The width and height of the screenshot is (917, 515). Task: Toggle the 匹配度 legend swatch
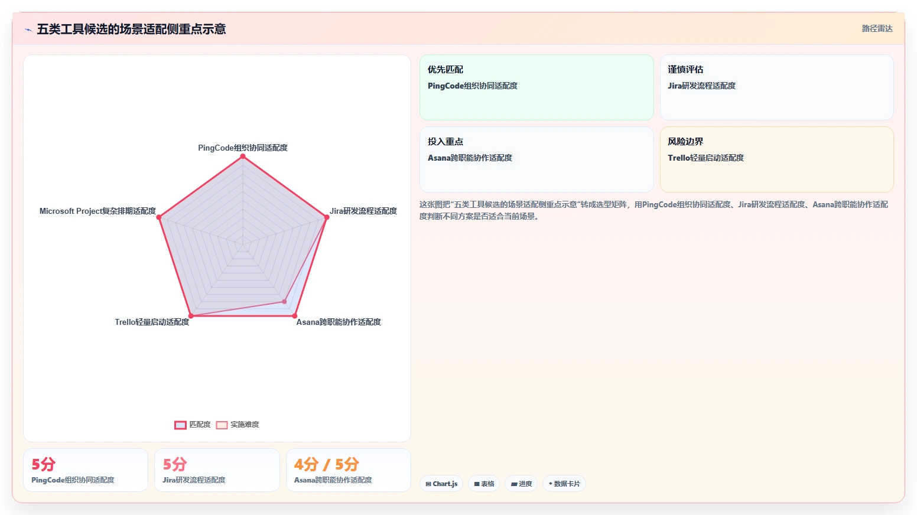click(180, 425)
